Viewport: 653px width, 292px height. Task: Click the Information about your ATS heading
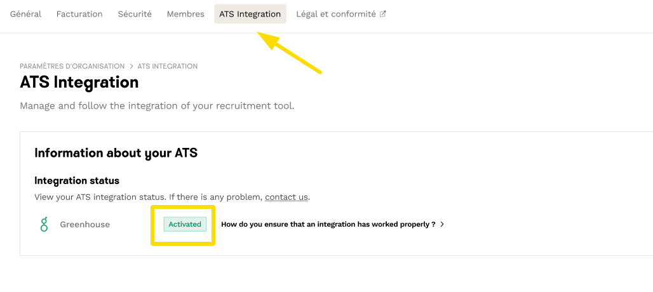pos(116,153)
